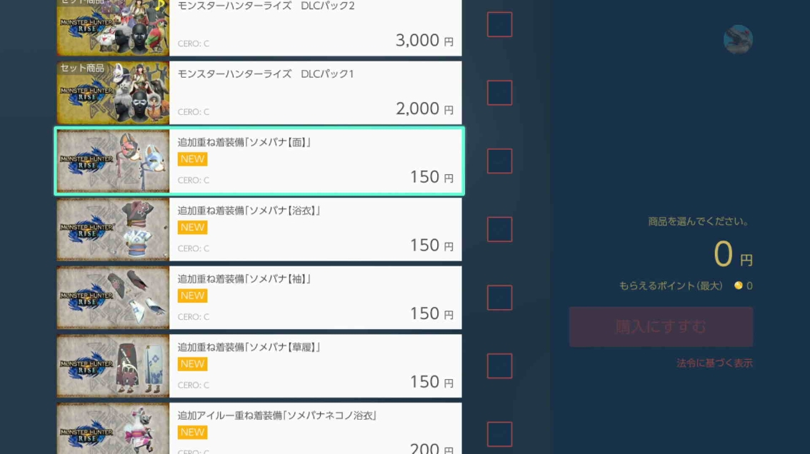Click the gold point coin icon

tap(738, 286)
